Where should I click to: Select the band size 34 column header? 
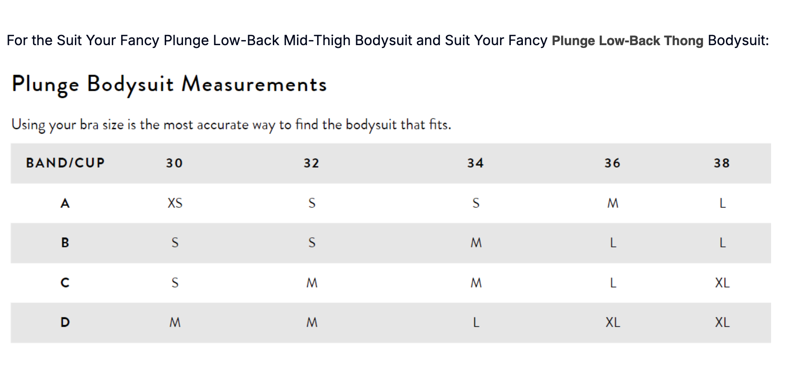tap(475, 163)
